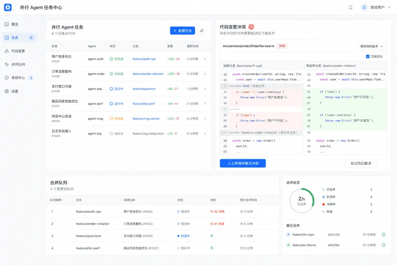Click the 审核中心 check icon
Screen dimensions: 397x265
pyautogui.click(x=7, y=78)
